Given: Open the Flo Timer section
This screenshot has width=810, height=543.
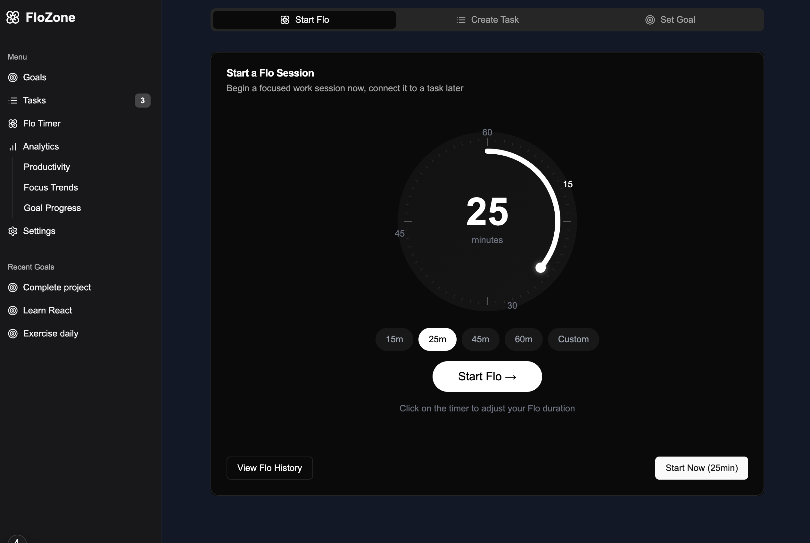Looking at the screenshot, I should [41, 123].
